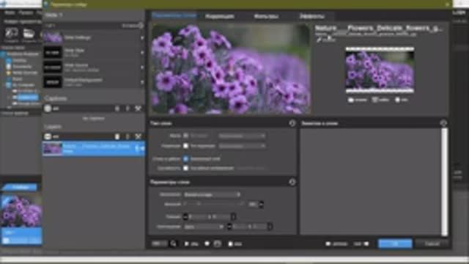Open the zoom percentage dropdown in bottom bar
The height and width of the screenshot is (264, 469).
(159, 244)
